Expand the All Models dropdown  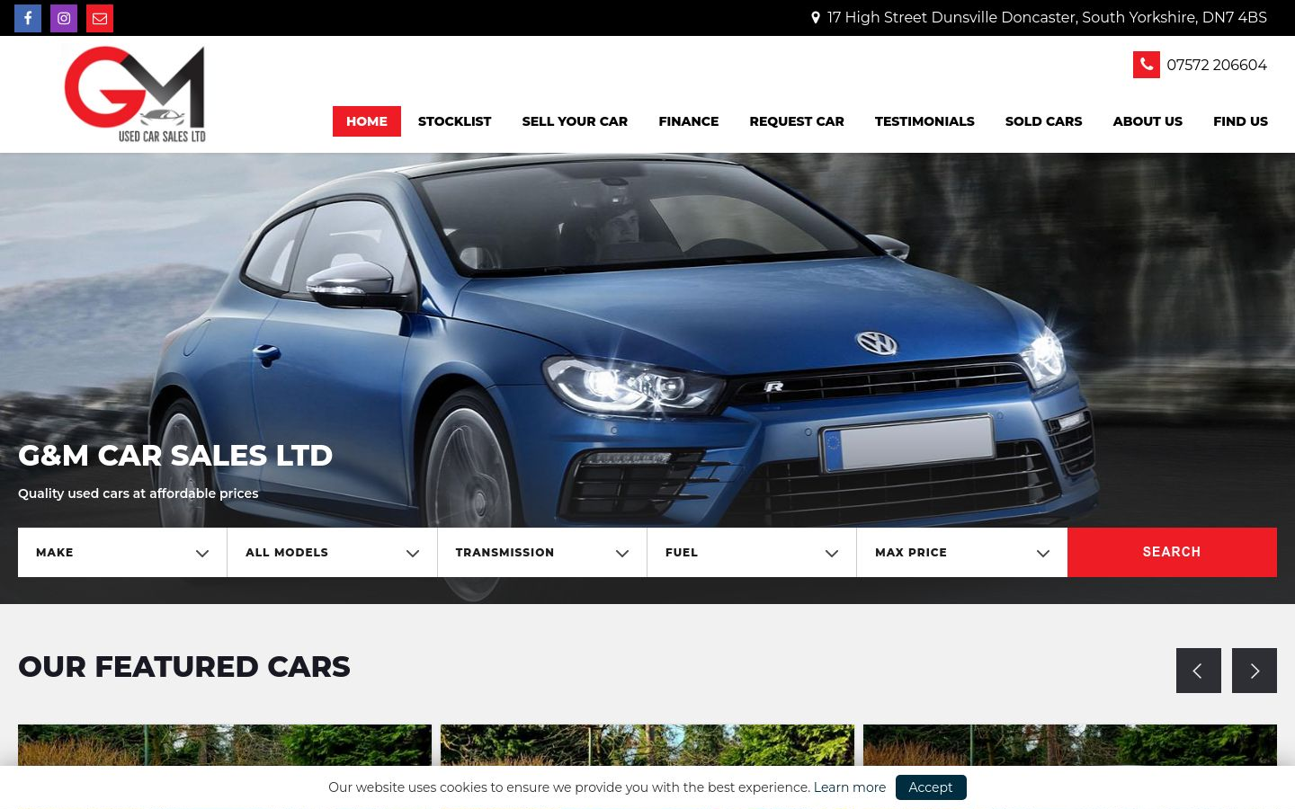pos(332,552)
